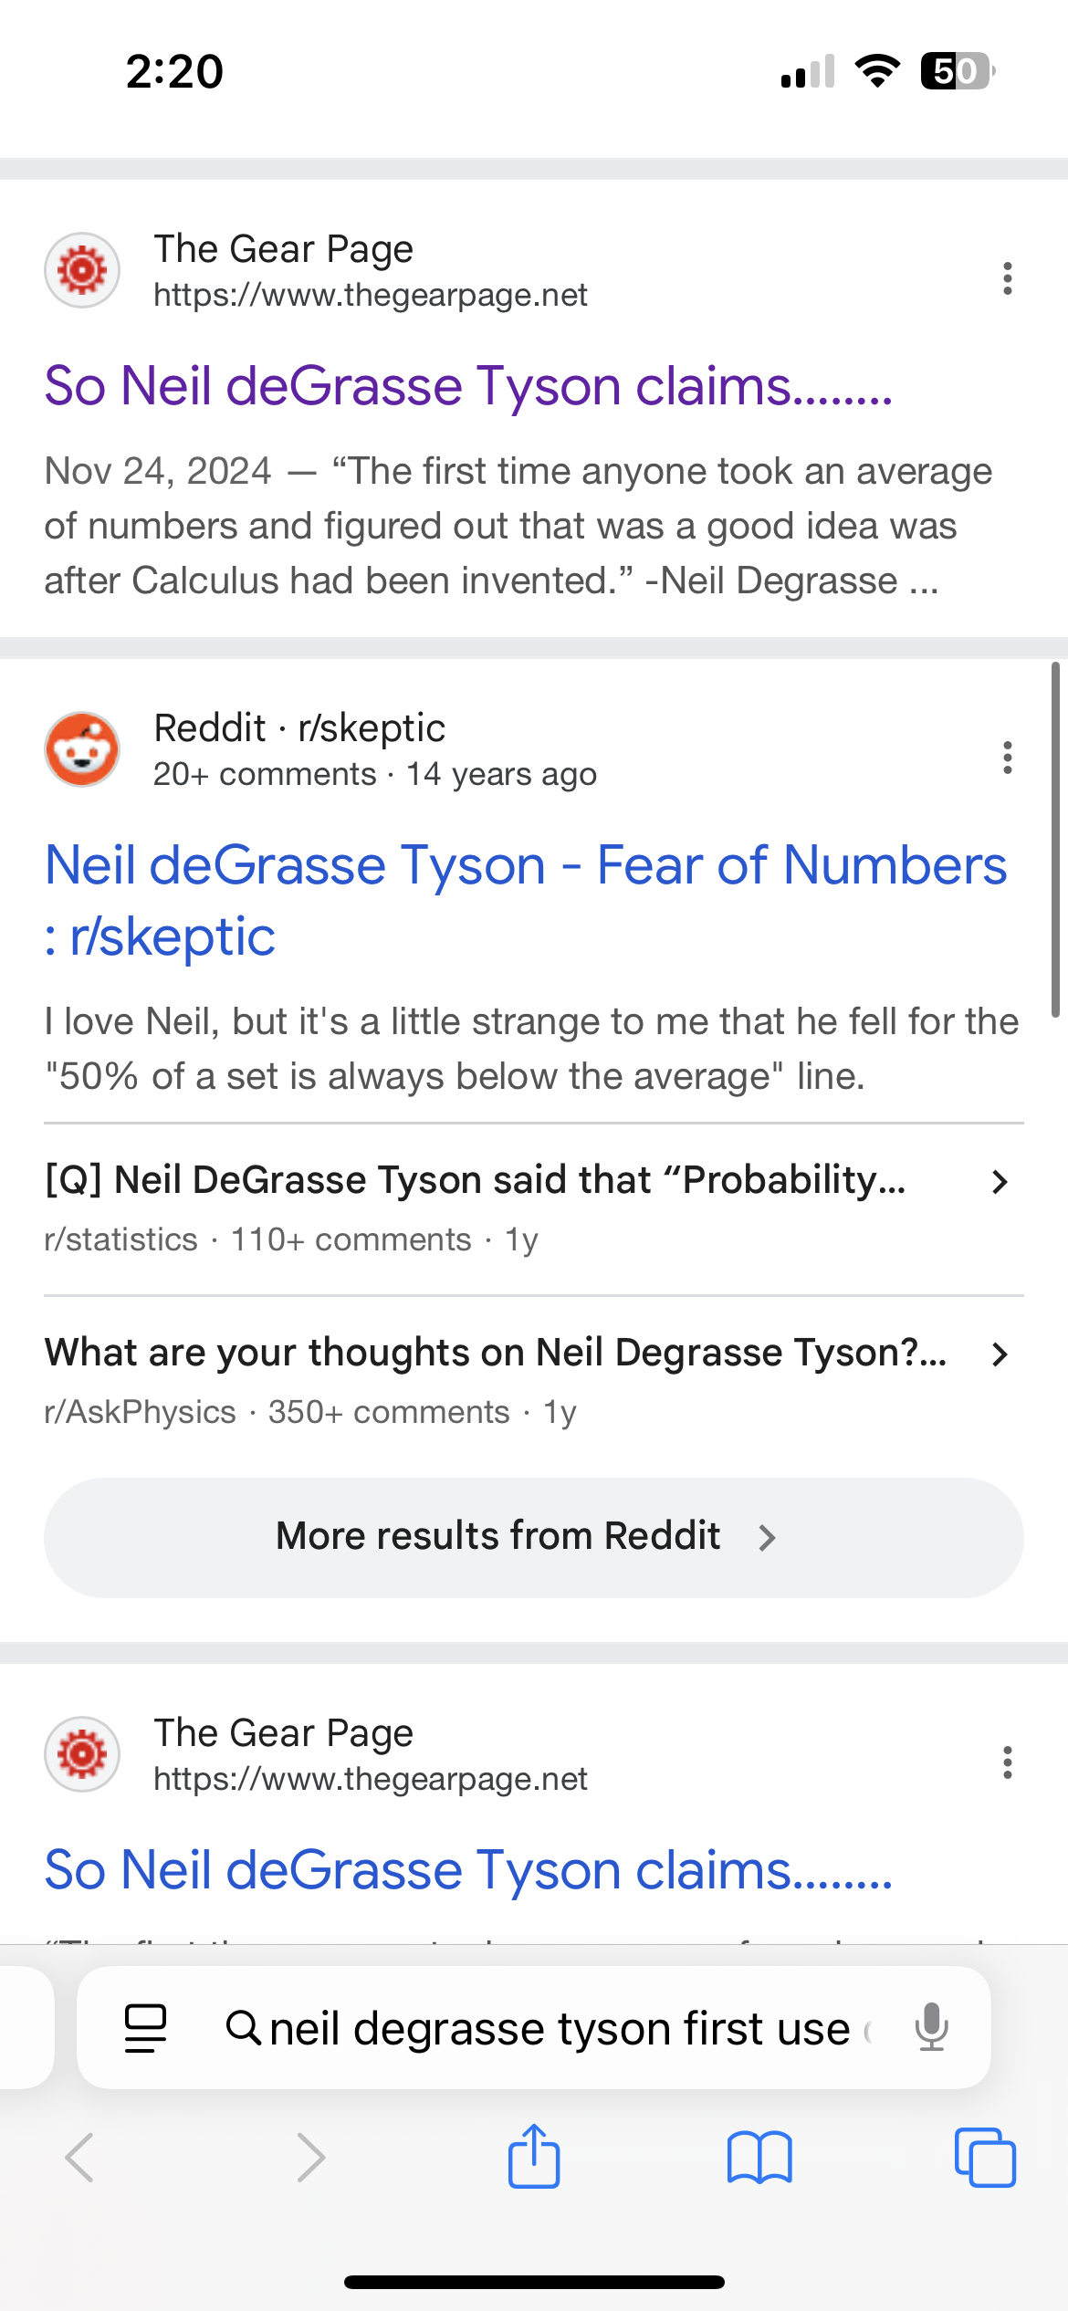The height and width of the screenshot is (2311, 1068).
Task: Open the bottom blue 'So Neil deGrasse Tyson claims' link
Action: [x=468, y=1870]
